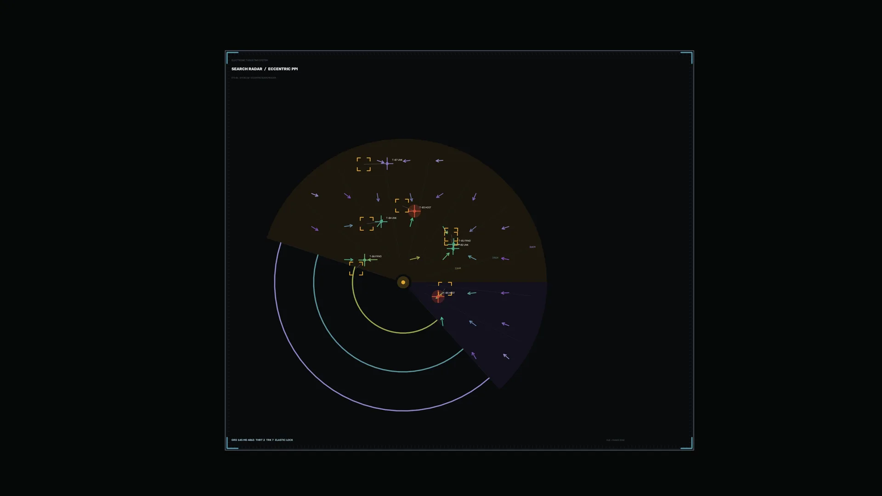882x496 pixels.
Task: Select the T-03 HOST red hostile marker
Action: coord(414,211)
